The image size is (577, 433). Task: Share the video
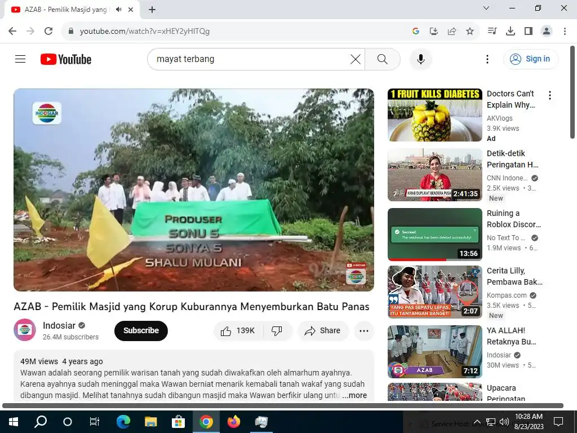(x=323, y=330)
